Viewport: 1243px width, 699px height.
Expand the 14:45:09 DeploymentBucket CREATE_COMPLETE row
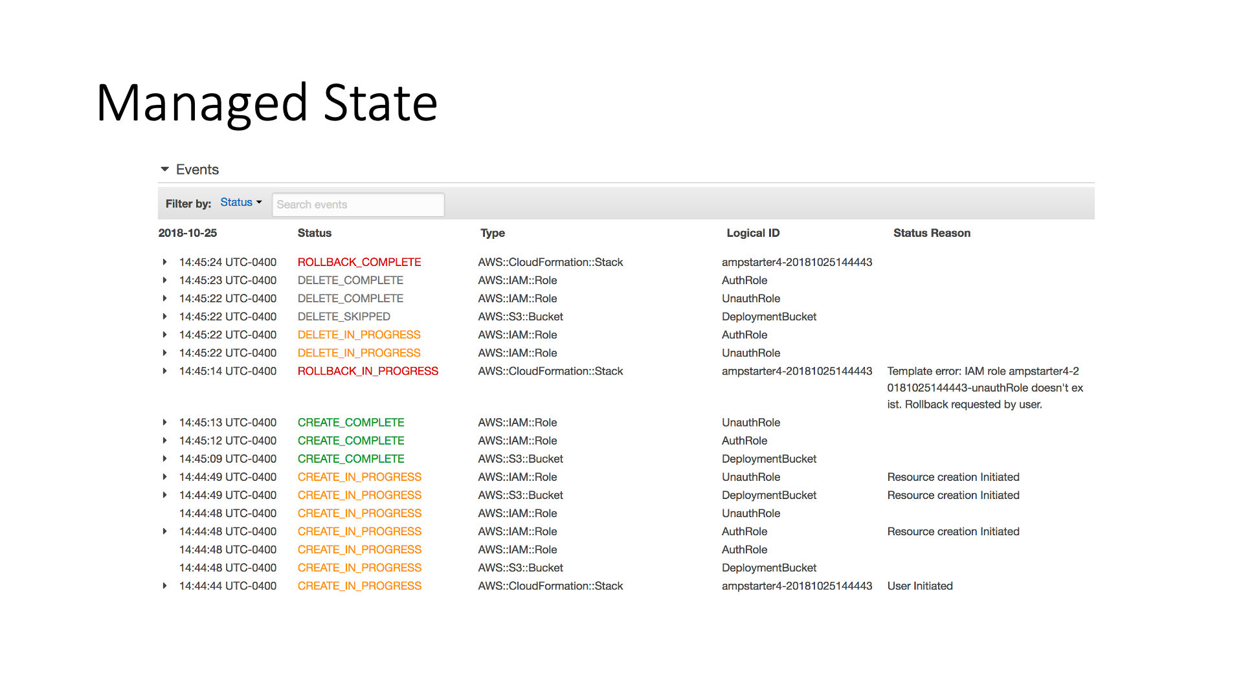tap(164, 458)
